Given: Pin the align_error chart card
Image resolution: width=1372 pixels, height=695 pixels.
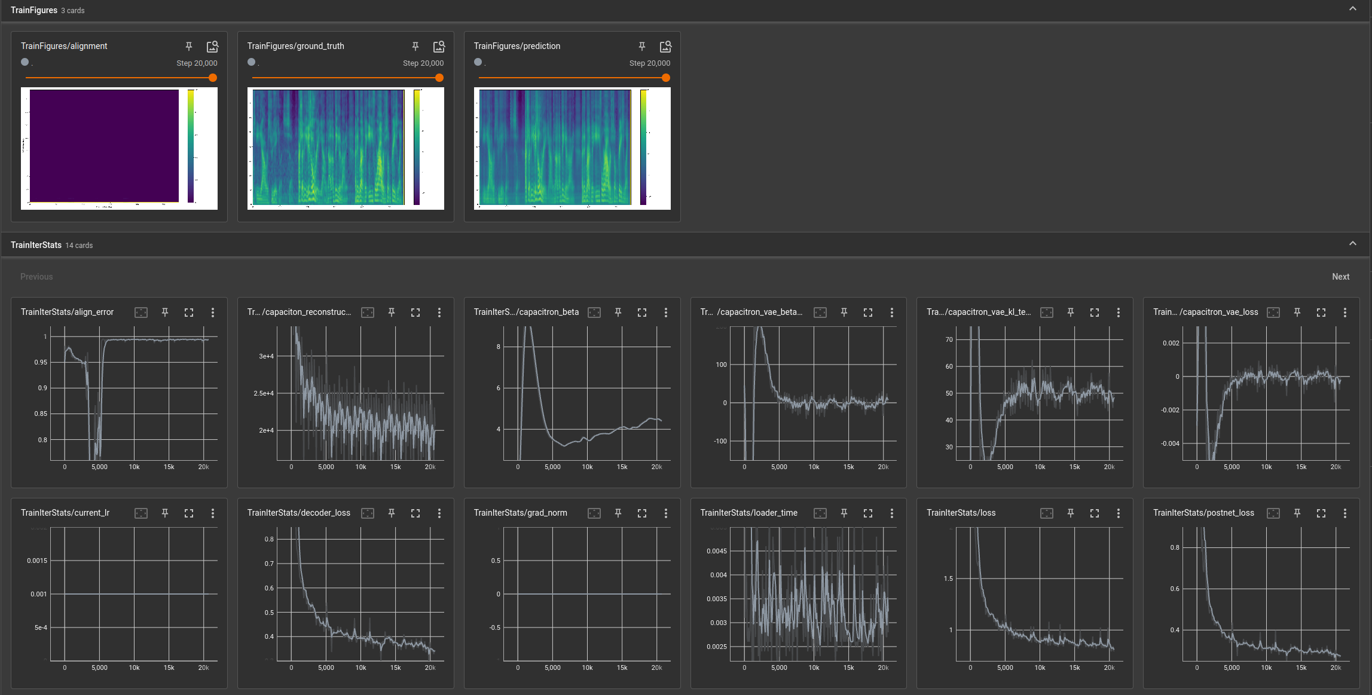Looking at the screenshot, I should (x=165, y=313).
